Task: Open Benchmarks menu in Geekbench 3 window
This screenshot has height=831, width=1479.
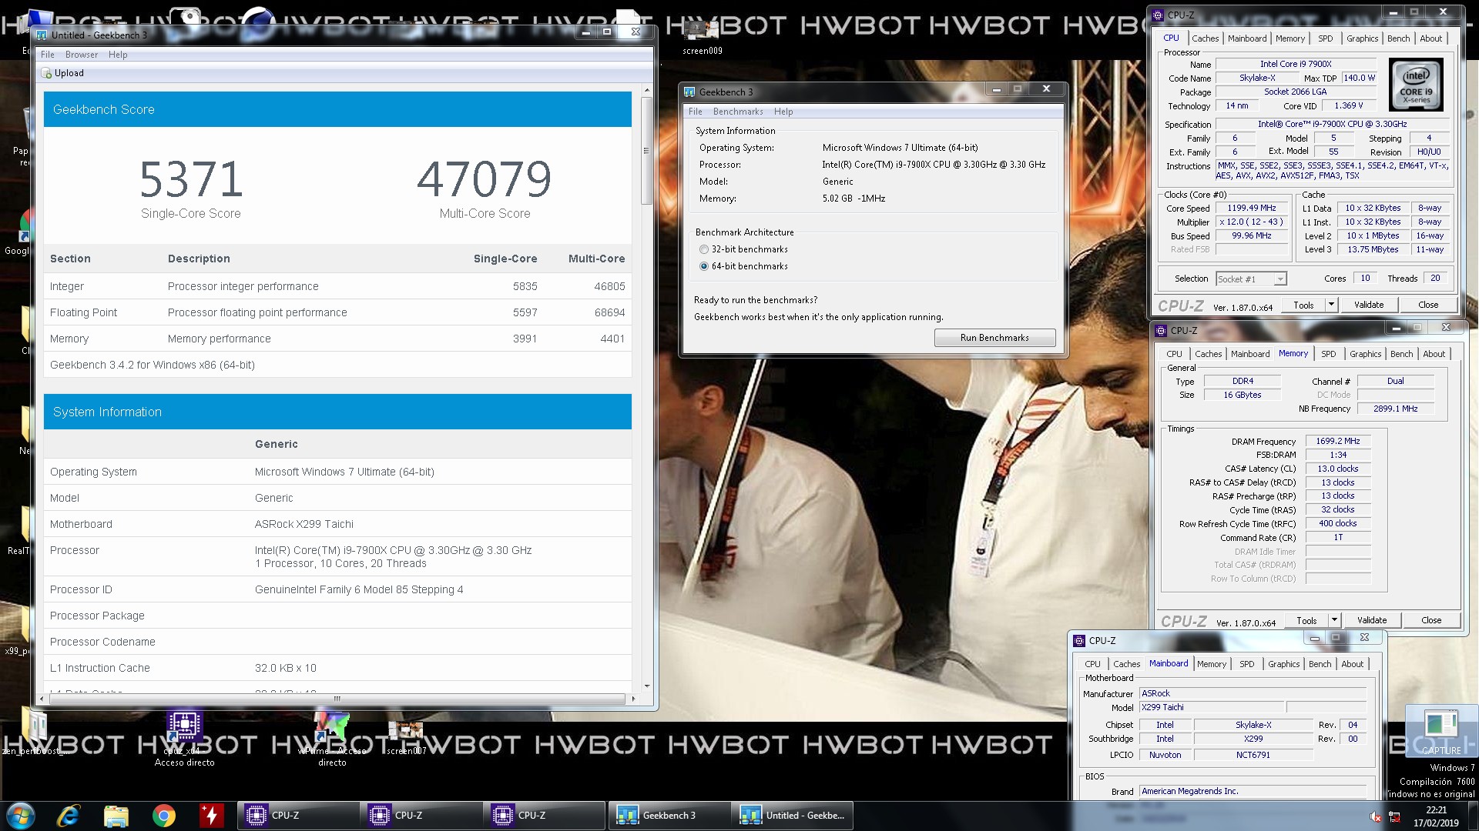Action: 737,112
